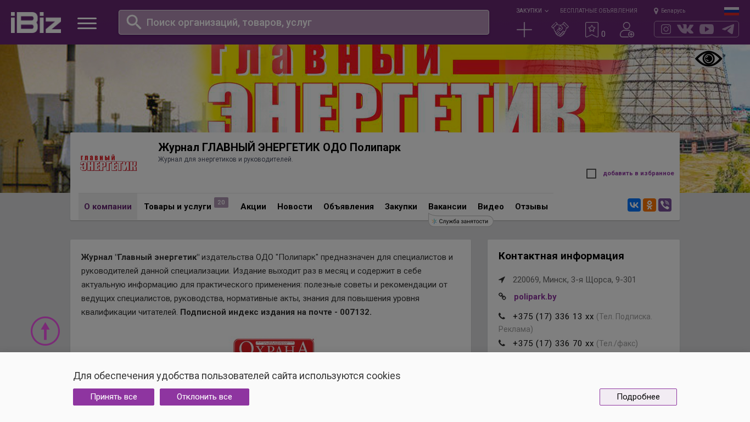750x422 pixels.
Task: Share the company via Viber icon
Action: (x=665, y=205)
